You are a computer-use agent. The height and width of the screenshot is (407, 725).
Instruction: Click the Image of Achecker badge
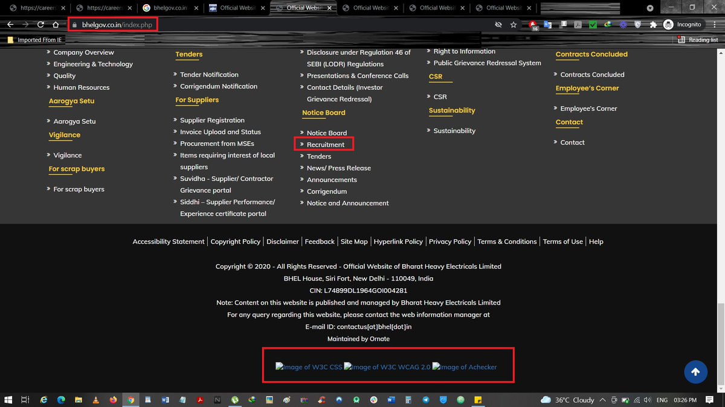[465, 367]
